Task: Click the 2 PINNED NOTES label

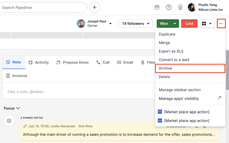Action: click(32, 118)
